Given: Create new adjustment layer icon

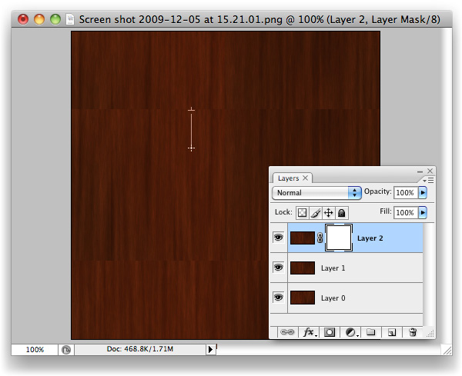Looking at the screenshot, I should (351, 332).
